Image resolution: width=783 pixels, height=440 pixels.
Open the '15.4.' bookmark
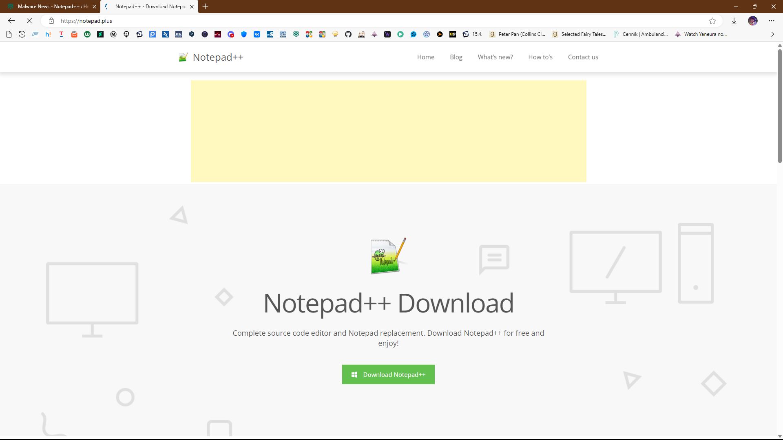point(472,34)
